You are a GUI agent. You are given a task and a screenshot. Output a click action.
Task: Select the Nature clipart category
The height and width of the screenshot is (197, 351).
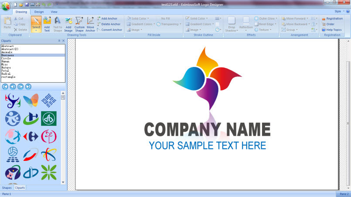[33, 67]
